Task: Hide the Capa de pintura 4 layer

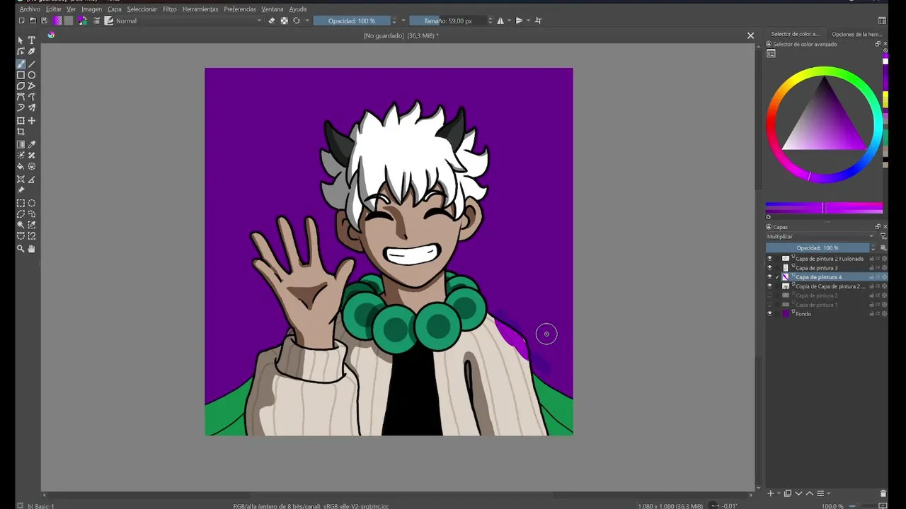Action: click(x=770, y=277)
